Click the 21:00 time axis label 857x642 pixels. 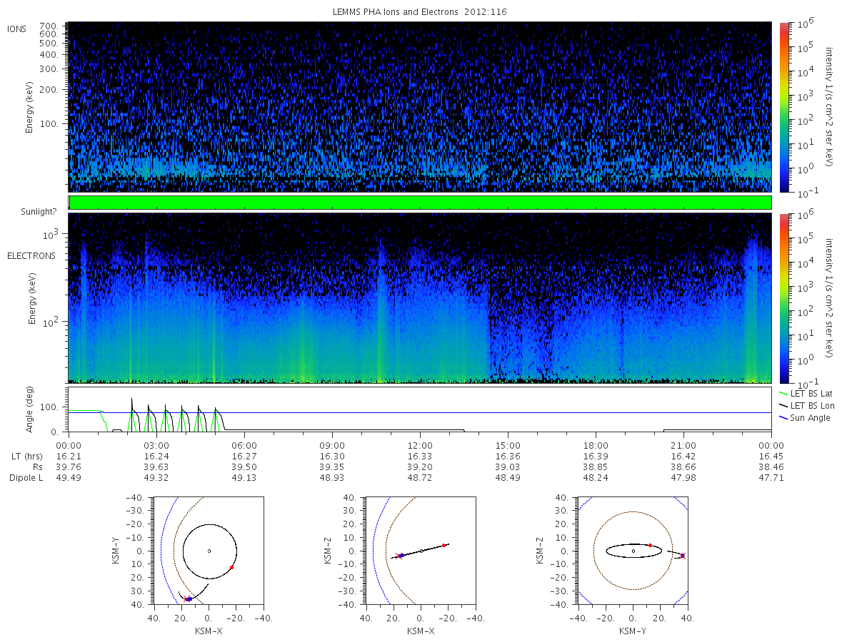click(683, 444)
